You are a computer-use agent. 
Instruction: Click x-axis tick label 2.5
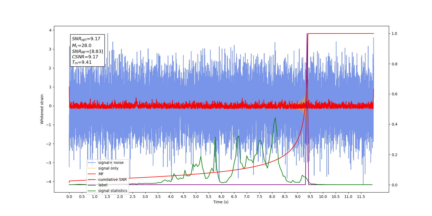point(133,197)
